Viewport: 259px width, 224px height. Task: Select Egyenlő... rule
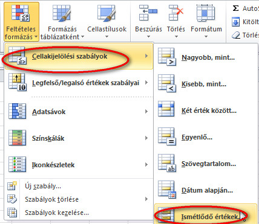click(206, 137)
